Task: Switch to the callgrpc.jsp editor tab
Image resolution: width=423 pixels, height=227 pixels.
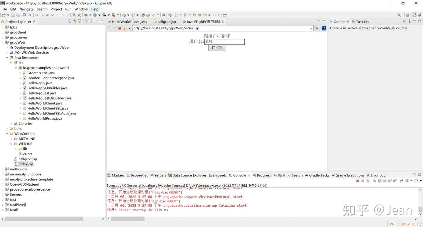Action: pos(166,22)
